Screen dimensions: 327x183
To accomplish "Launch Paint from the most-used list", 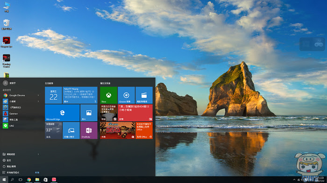I will click(21, 101).
